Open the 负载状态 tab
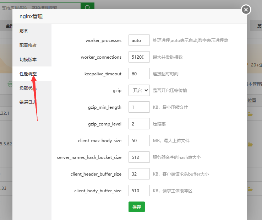 tap(32, 88)
